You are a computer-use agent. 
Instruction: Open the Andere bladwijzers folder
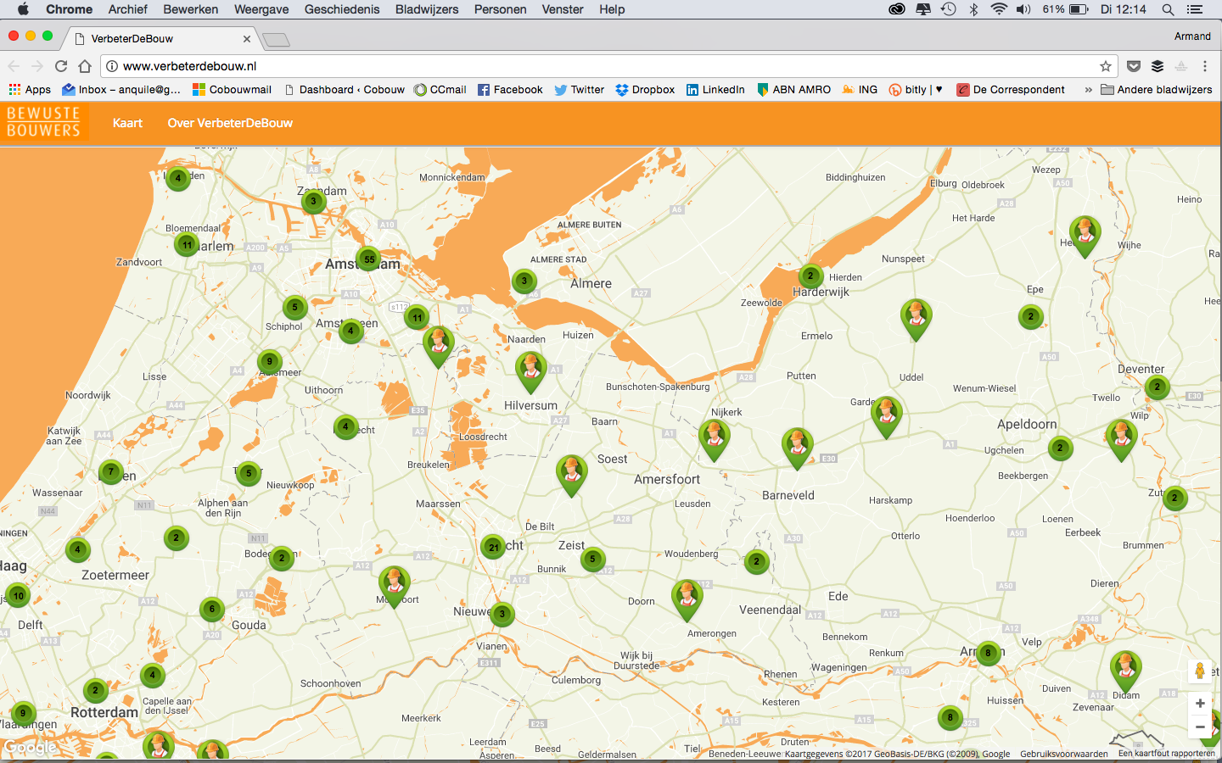(x=1156, y=90)
